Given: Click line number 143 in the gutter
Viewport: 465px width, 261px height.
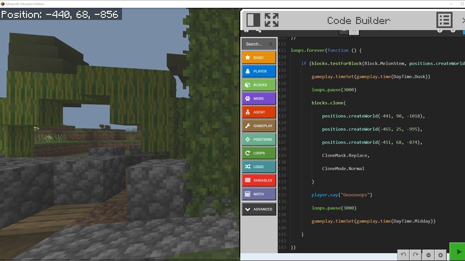Looking at the screenshot, I should pyautogui.click(x=282, y=247).
